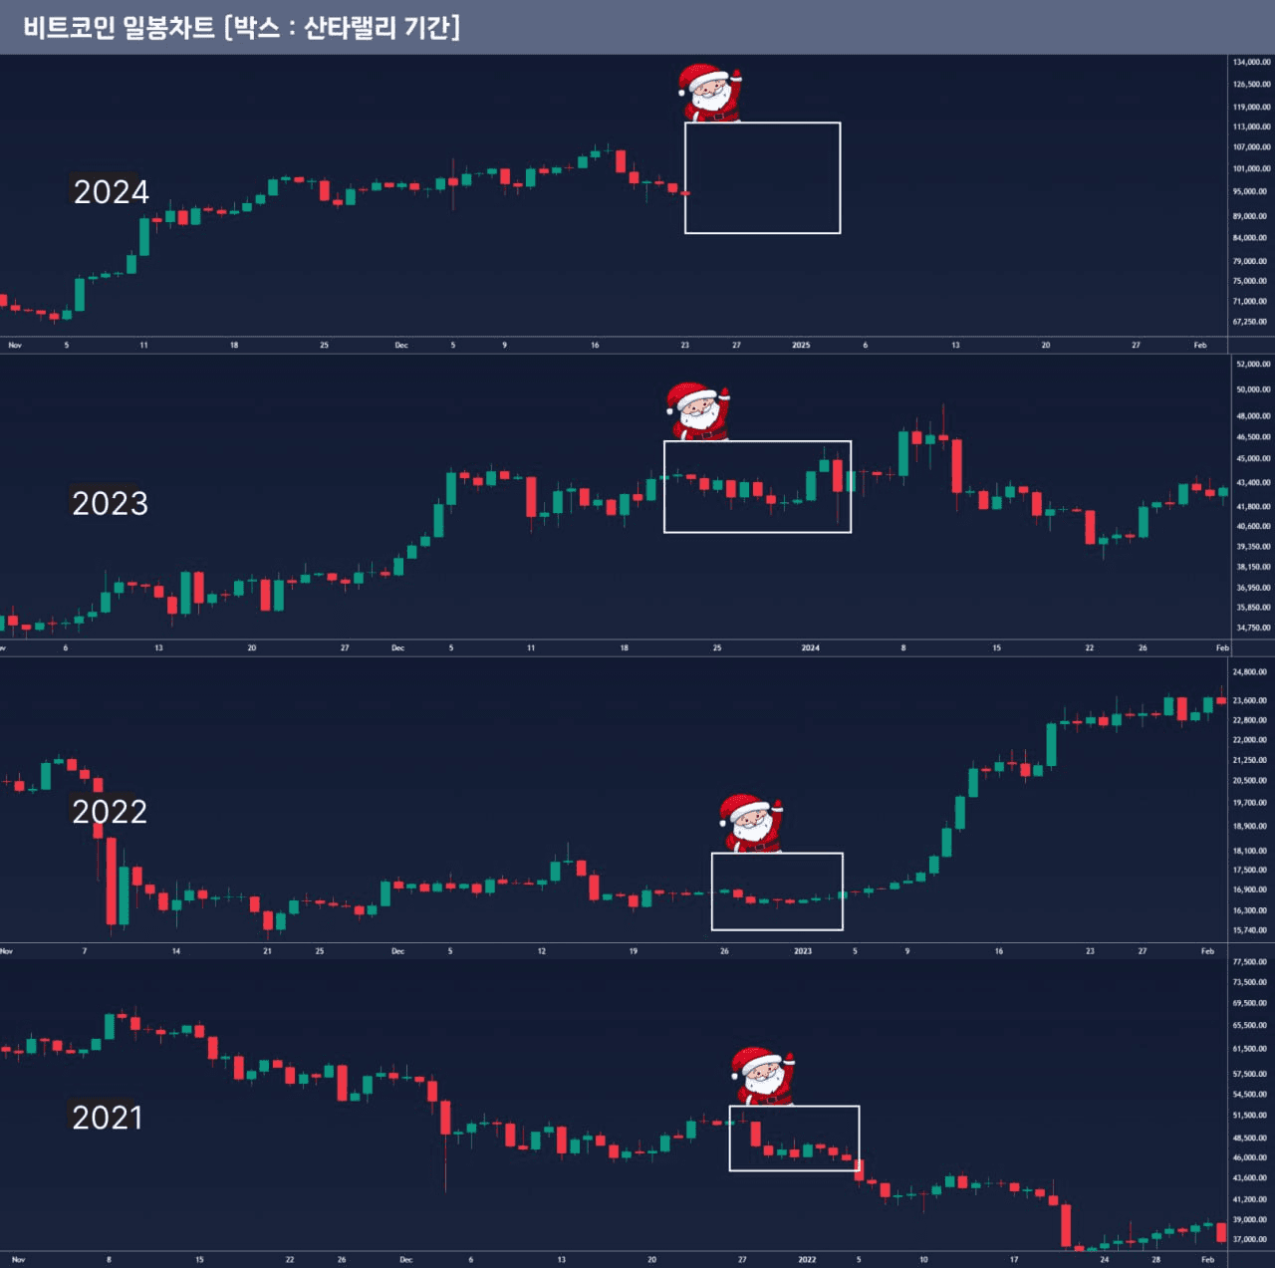Screen dimensions: 1275x1268
Task: Click the large '2024' year label
Action: click(111, 191)
